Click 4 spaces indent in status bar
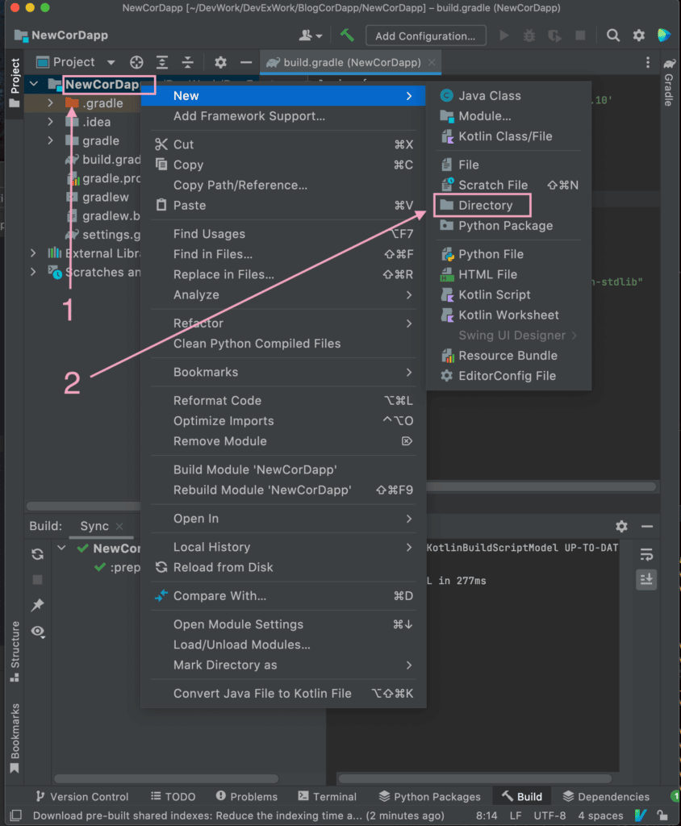 point(600,816)
